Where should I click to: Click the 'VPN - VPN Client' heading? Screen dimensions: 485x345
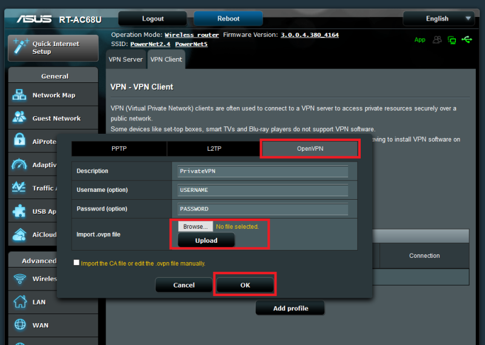point(142,87)
